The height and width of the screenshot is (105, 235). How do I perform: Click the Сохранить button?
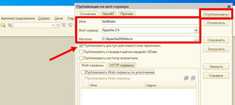point(216,40)
